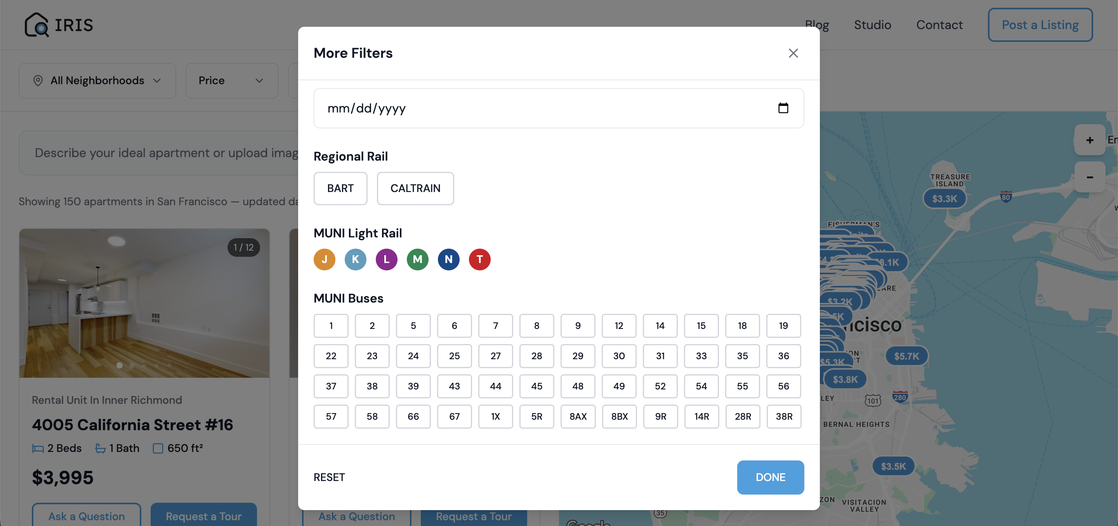The image size is (1118, 526).
Task: Select the N light rail line icon
Action: (448, 259)
